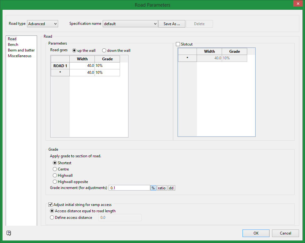Select ratio grade unit button
The image size is (305, 243).
[162, 188]
